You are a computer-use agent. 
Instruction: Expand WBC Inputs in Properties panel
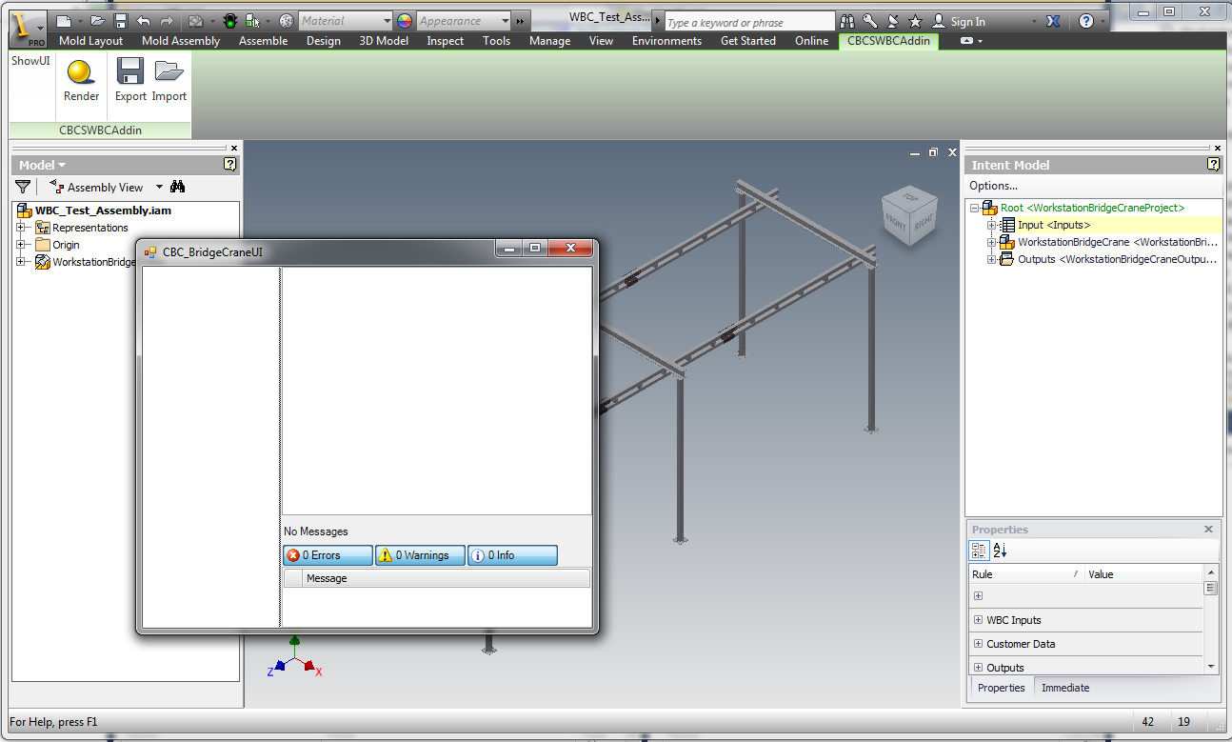[978, 620]
